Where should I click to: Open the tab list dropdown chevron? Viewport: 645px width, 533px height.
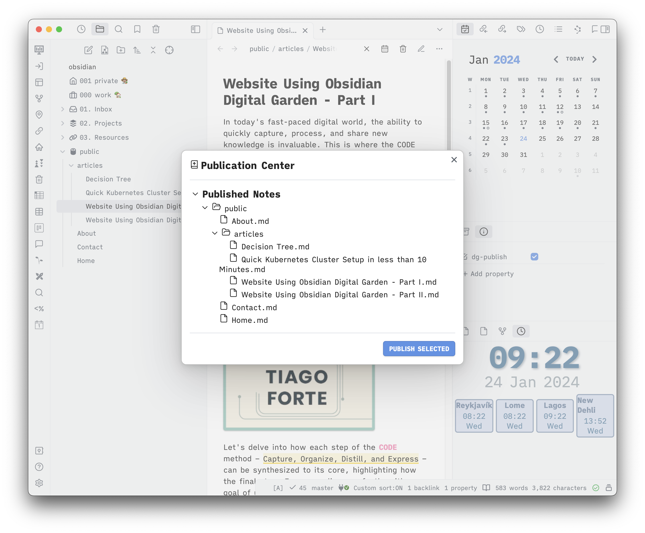tap(440, 30)
